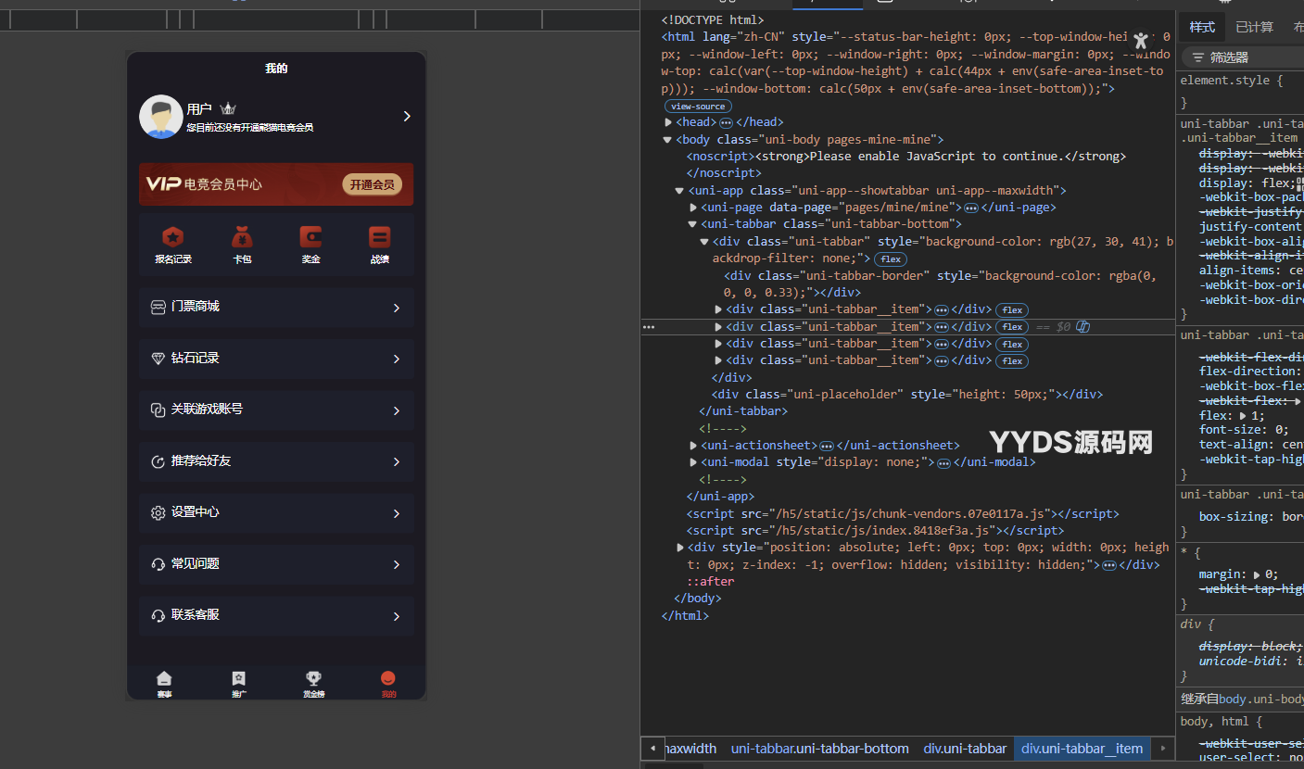This screenshot has height=769, width=1304.
Task: Select the uni-tabbar.uni-tabbar-bottom breadcrumb
Action: tap(819, 749)
